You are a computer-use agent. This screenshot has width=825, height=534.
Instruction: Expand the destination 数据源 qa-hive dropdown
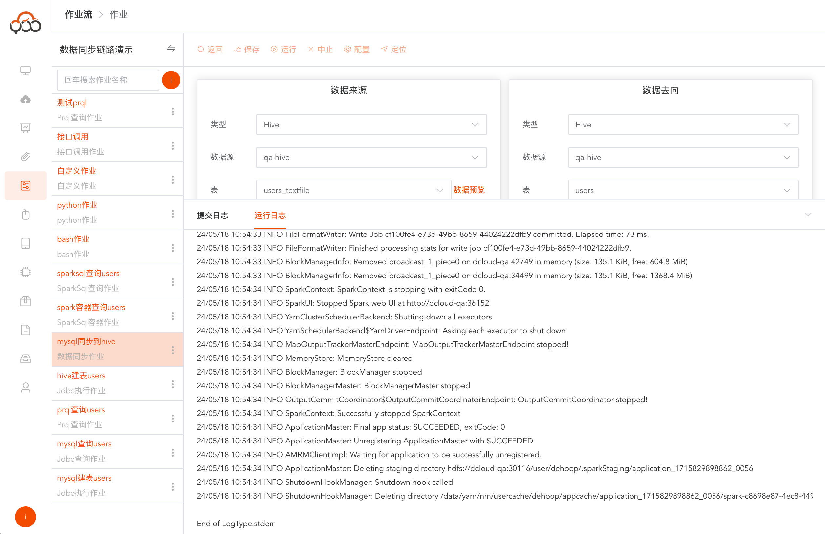point(683,157)
